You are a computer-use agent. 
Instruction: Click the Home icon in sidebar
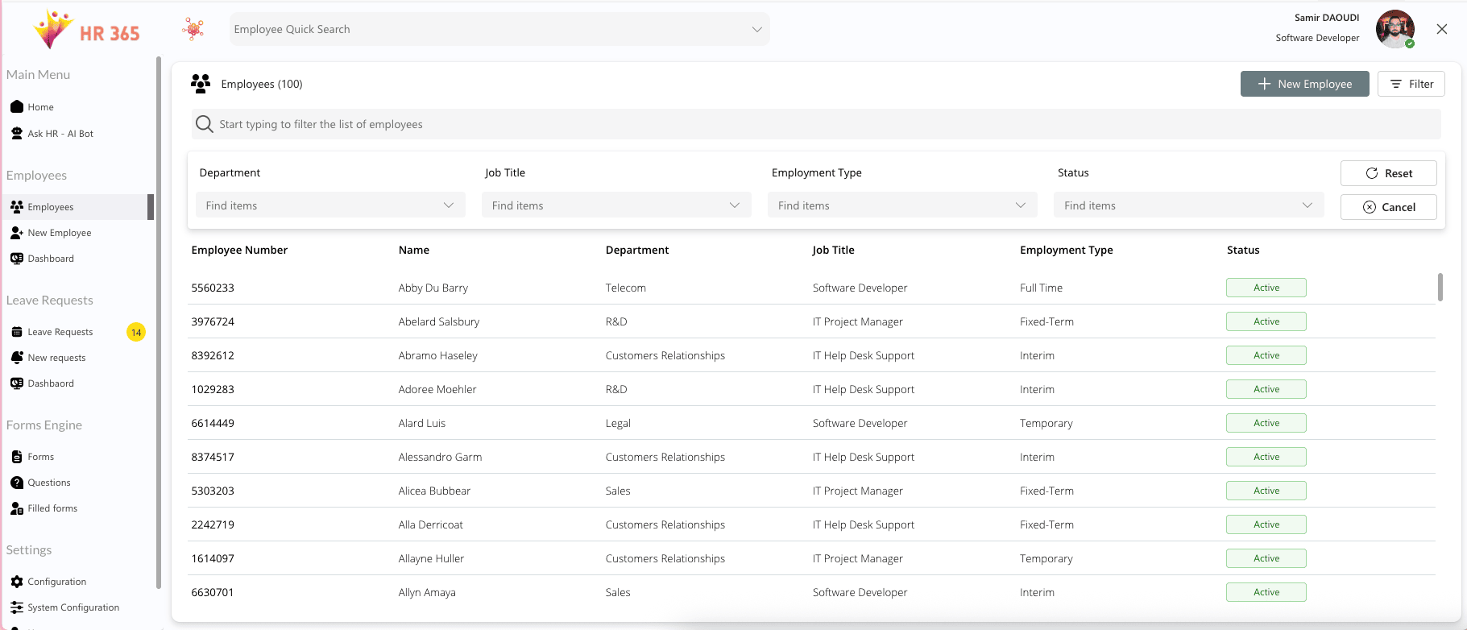[x=17, y=107]
